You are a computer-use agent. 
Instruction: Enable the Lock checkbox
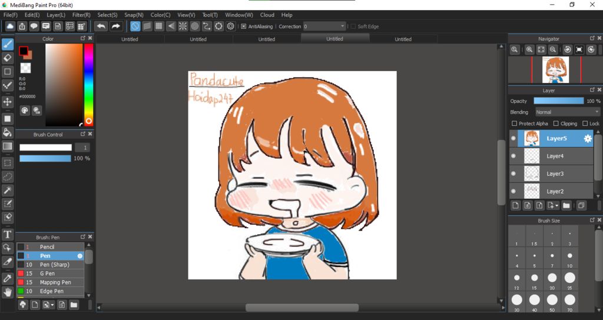pos(585,124)
